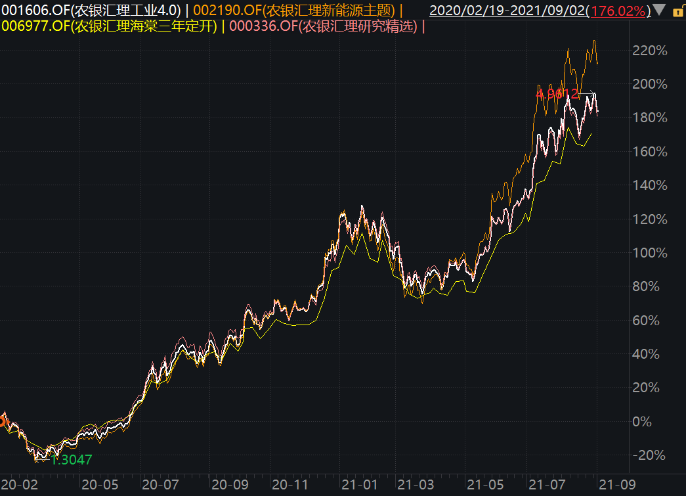Click the 140% y-axis label
Viewport: 686px width, 496px height.
(650, 185)
